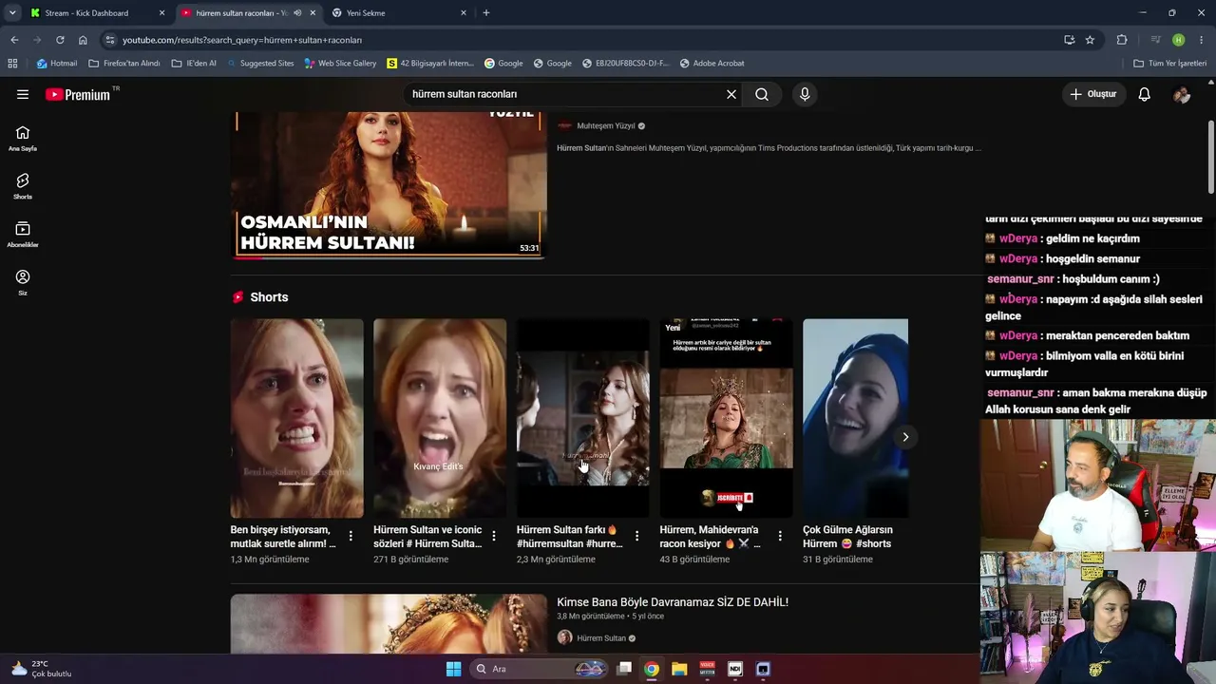Open Task View on the taskbar
The width and height of the screenshot is (1216, 684).
pyautogui.click(x=624, y=669)
